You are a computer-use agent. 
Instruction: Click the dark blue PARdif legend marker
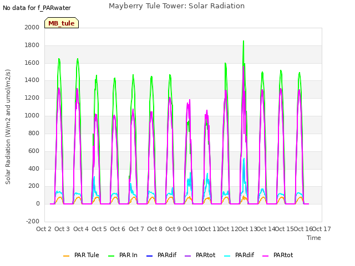(150, 256)
